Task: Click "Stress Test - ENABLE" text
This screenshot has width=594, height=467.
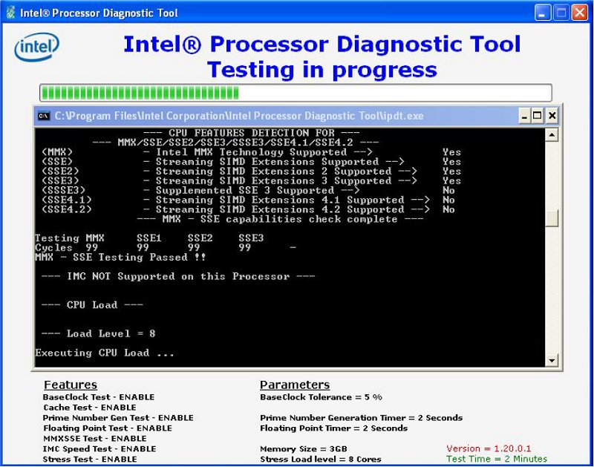Action: tap(90, 459)
